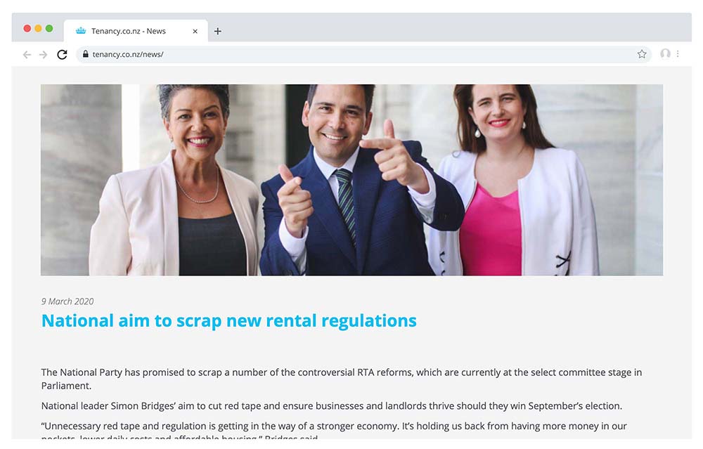Open the user profile avatar icon
Viewport: 703px width, 449px height.
point(665,54)
